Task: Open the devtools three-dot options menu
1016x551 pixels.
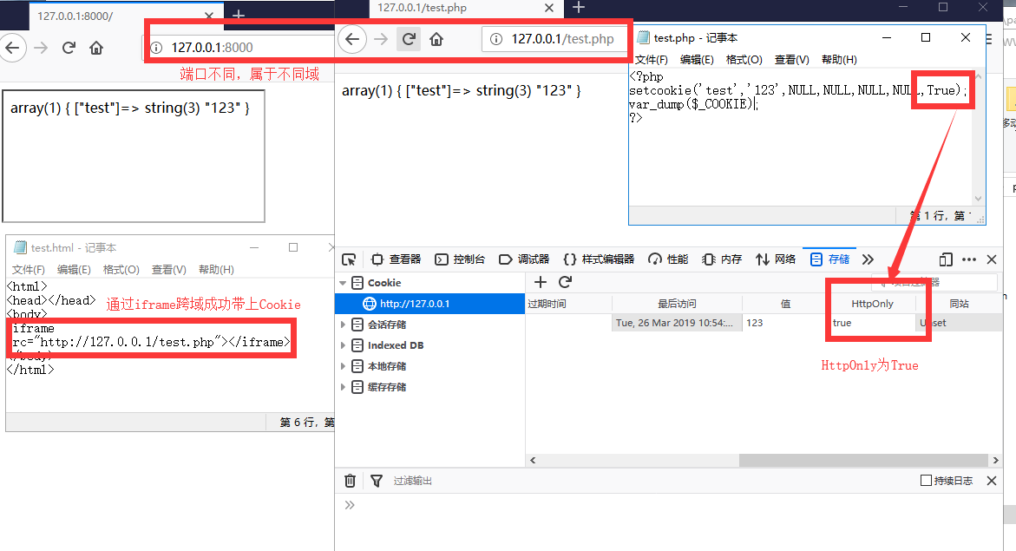Action: point(968,259)
